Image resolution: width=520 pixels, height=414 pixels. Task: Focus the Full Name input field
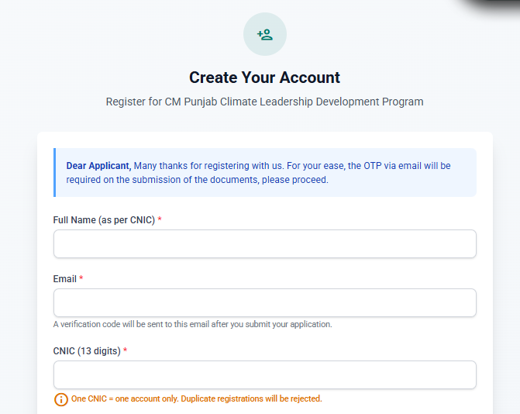pyautogui.click(x=264, y=243)
